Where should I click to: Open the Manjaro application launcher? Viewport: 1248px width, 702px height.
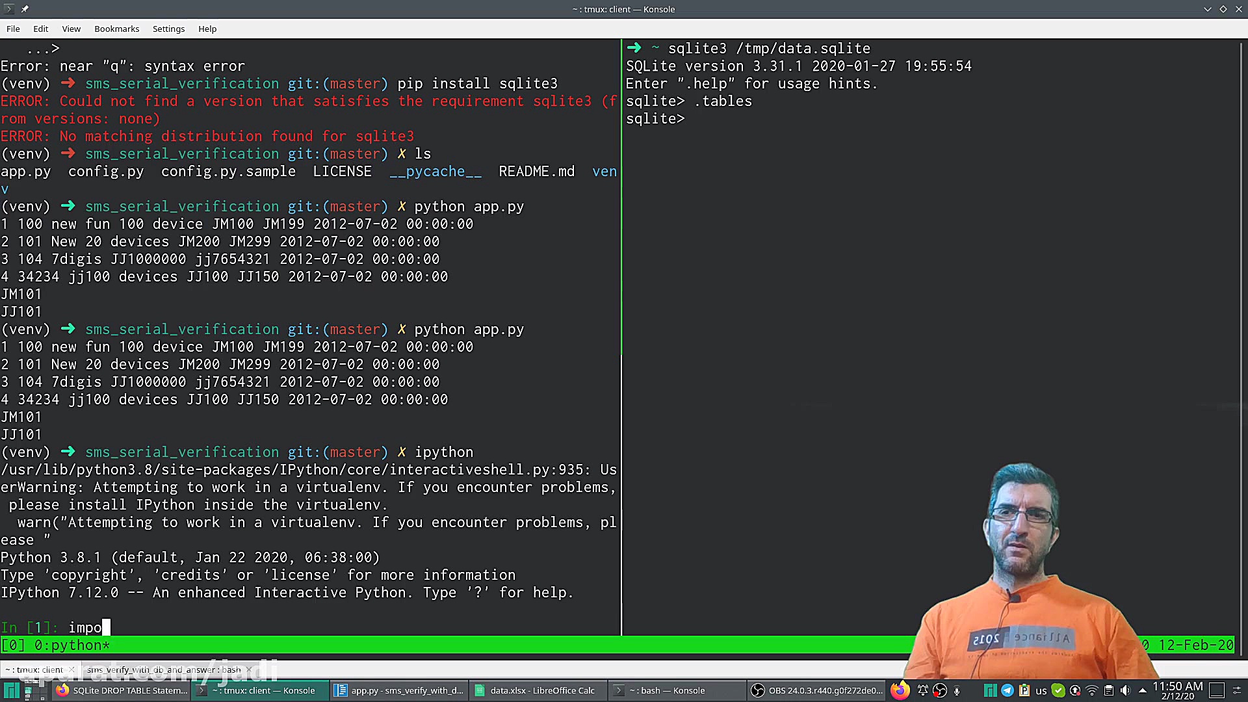(11, 690)
